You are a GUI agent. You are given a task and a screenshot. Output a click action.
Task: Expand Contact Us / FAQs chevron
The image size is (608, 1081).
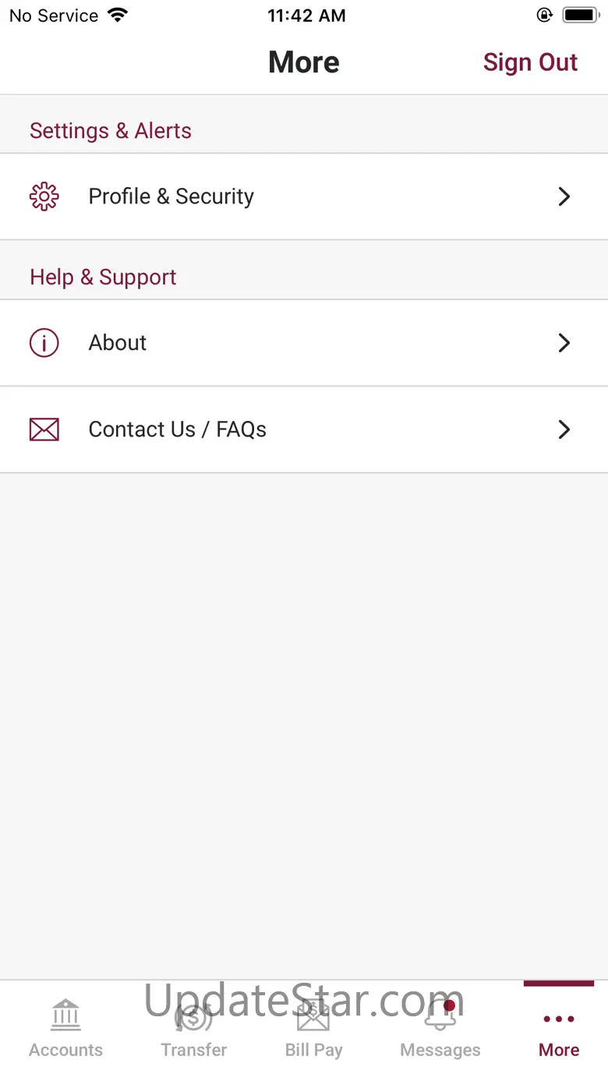(x=564, y=429)
